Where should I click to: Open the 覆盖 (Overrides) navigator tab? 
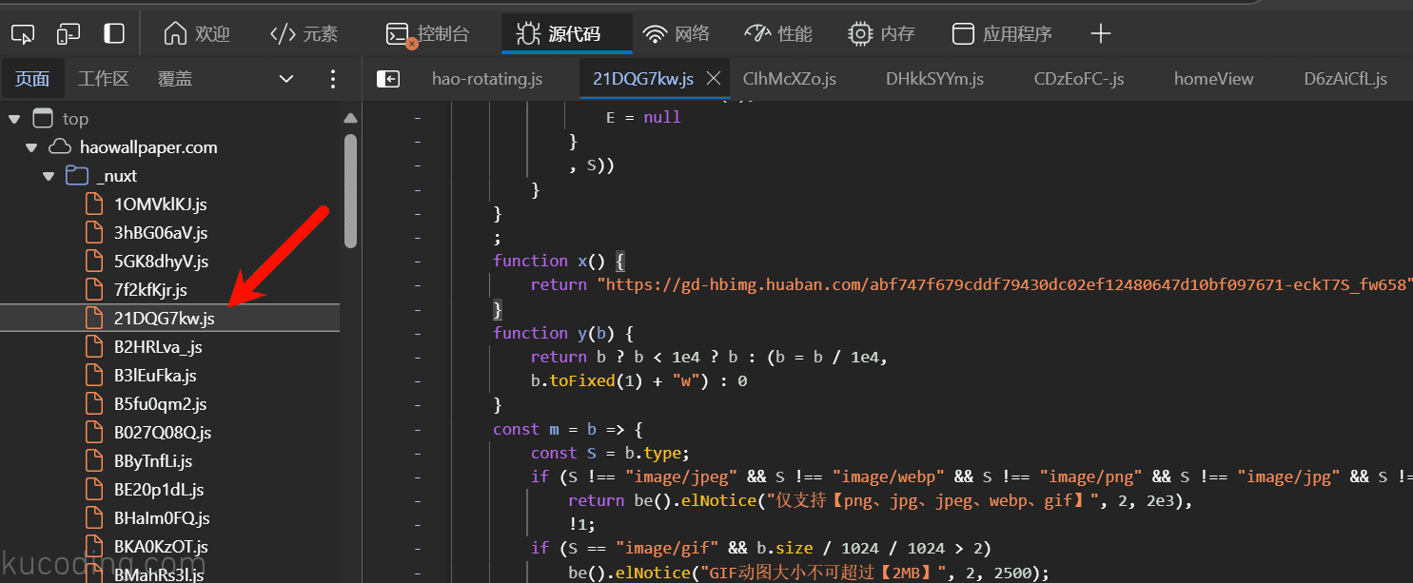pos(175,79)
